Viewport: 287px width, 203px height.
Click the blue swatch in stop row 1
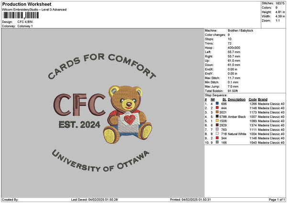coord(217,103)
